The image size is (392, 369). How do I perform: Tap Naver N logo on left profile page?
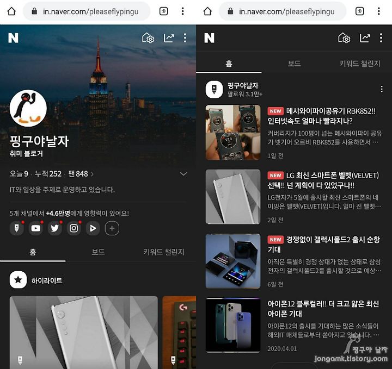click(13, 38)
